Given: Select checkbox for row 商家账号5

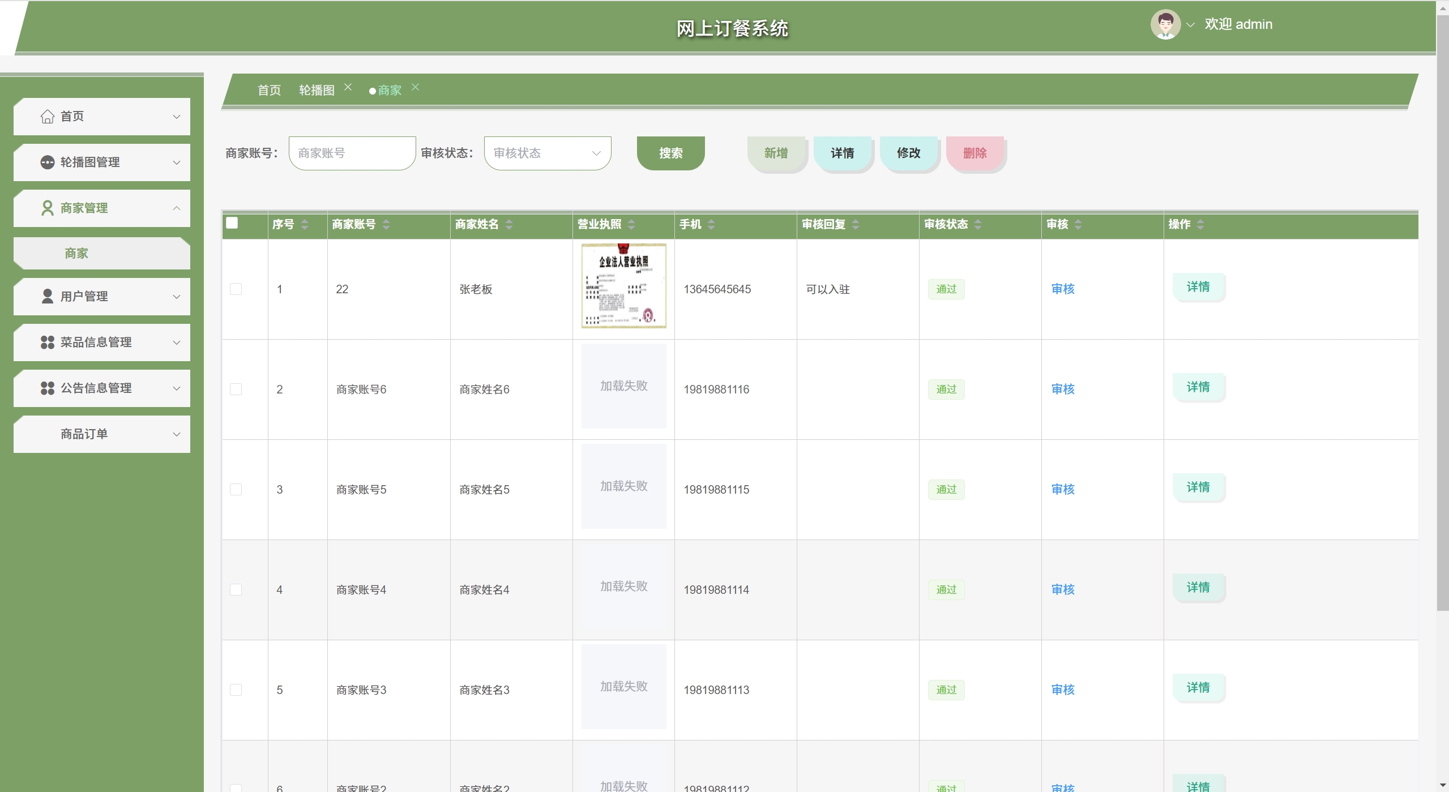Looking at the screenshot, I should click(x=236, y=490).
